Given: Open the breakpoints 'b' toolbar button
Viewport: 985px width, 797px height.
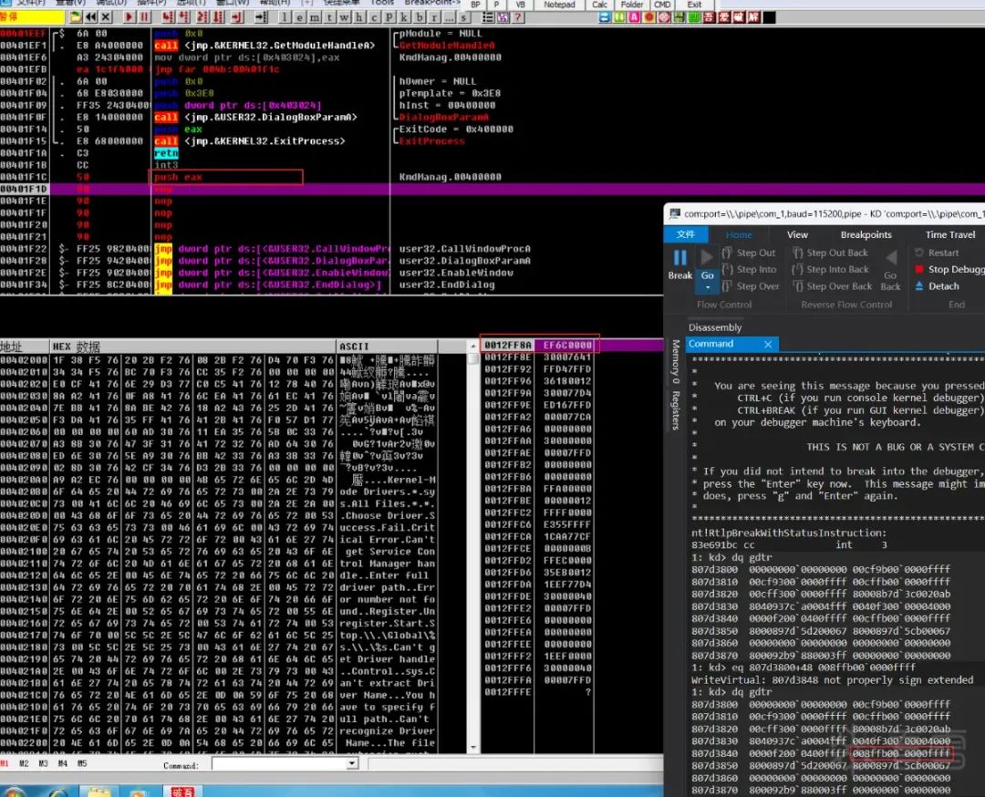Looking at the screenshot, I should tap(419, 17).
